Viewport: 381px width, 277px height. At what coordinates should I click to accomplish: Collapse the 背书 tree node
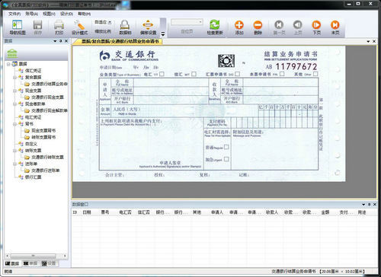[15, 124]
